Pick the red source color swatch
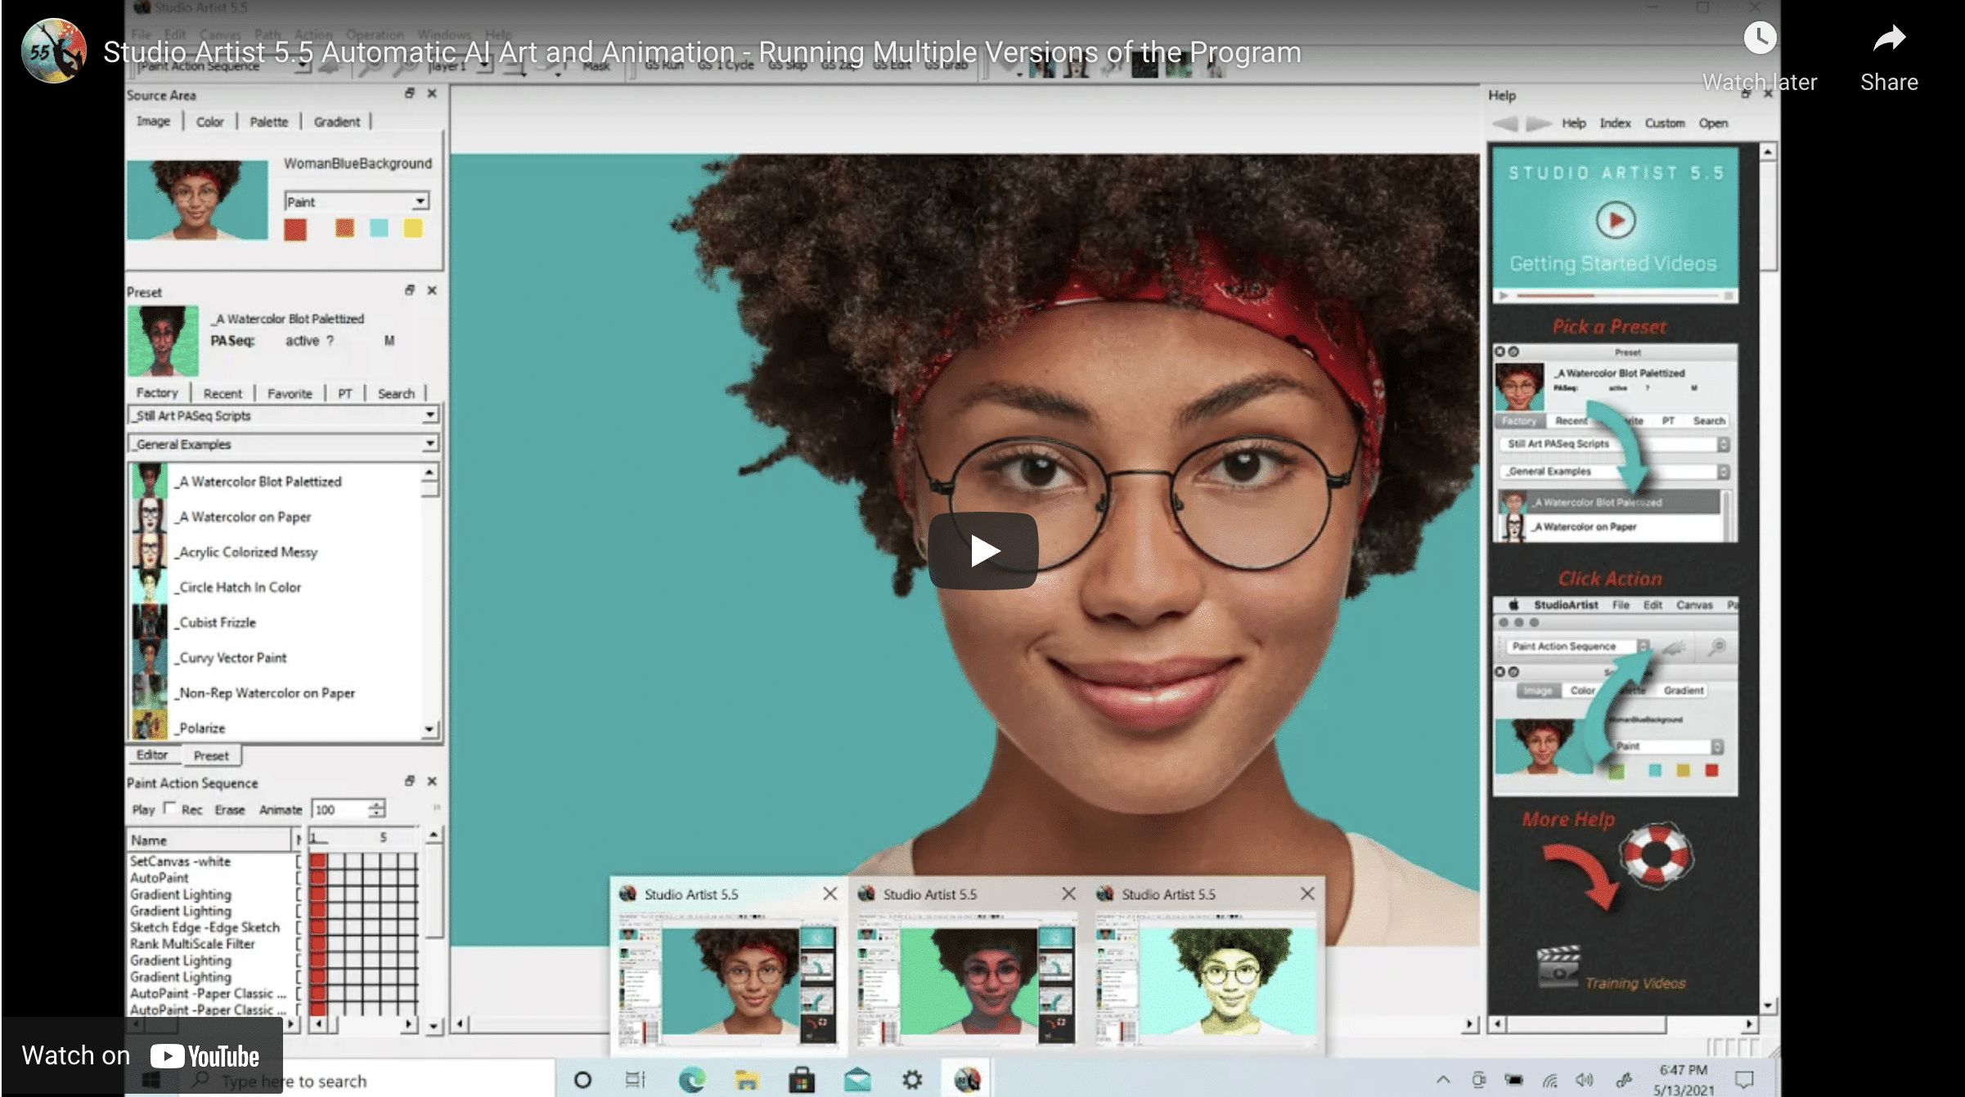Image resolution: width=1965 pixels, height=1097 pixels. (295, 230)
